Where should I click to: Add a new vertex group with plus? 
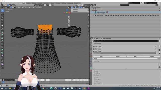click(x=159, y=46)
